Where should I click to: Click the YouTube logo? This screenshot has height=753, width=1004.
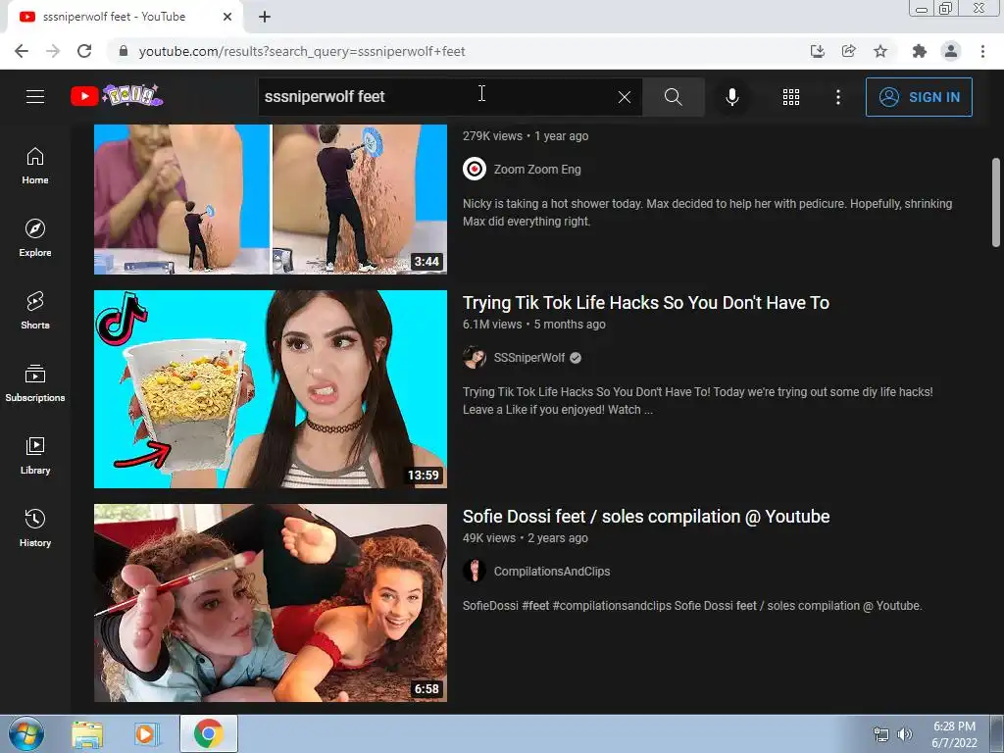click(x=117, y=96)
